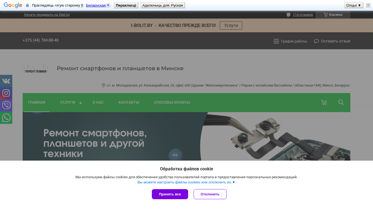Open the 114 отзывов reviews link

pos(303,15)
